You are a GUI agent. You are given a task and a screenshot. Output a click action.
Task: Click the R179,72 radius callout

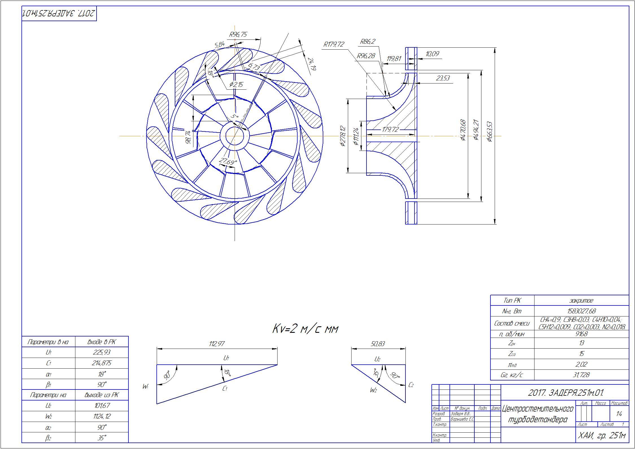(334, 44)
